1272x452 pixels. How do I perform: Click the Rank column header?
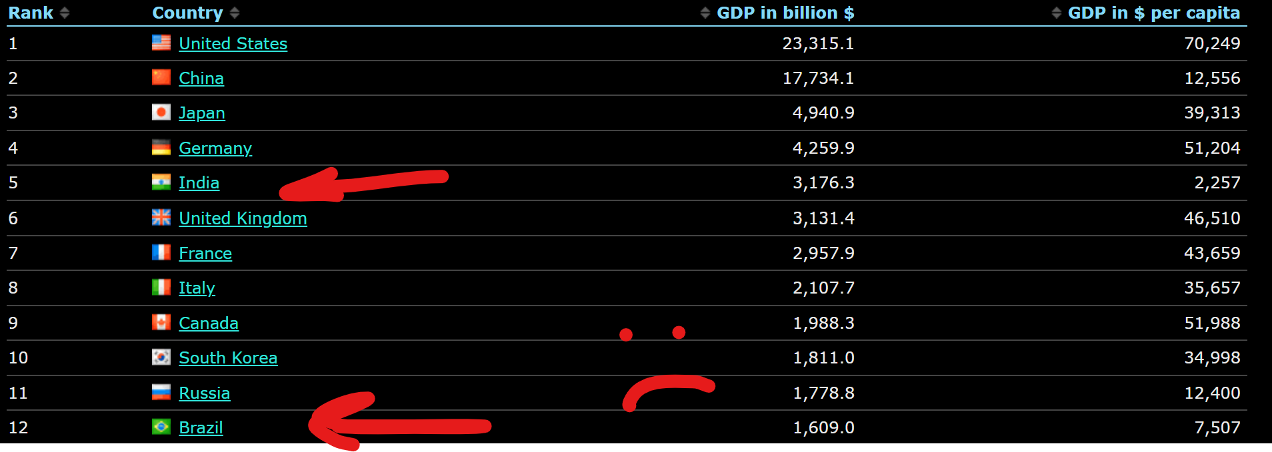coord(31,13)
